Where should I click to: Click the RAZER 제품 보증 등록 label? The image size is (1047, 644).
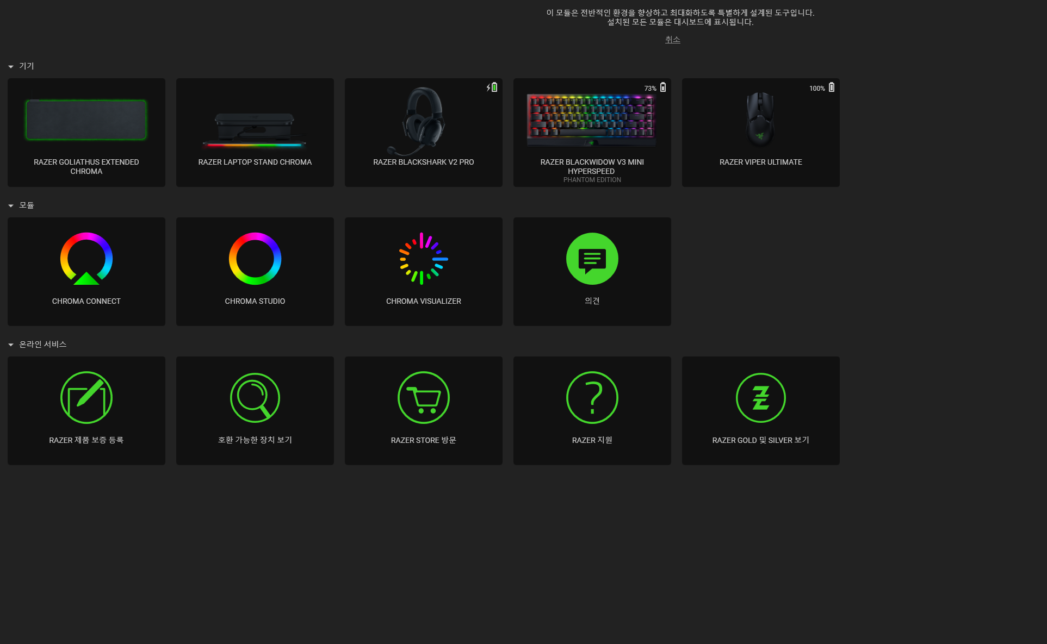[x=86, y=440]
